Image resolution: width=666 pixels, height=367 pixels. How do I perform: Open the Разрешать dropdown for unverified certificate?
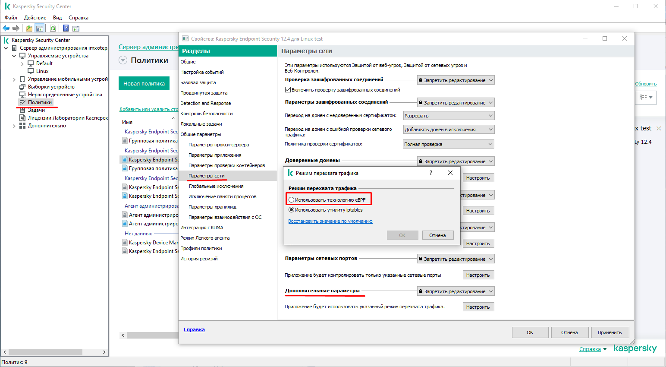tap(449, 116)
